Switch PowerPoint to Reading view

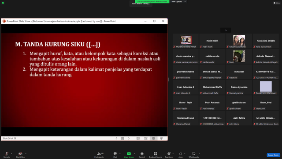tap(154, 138)
